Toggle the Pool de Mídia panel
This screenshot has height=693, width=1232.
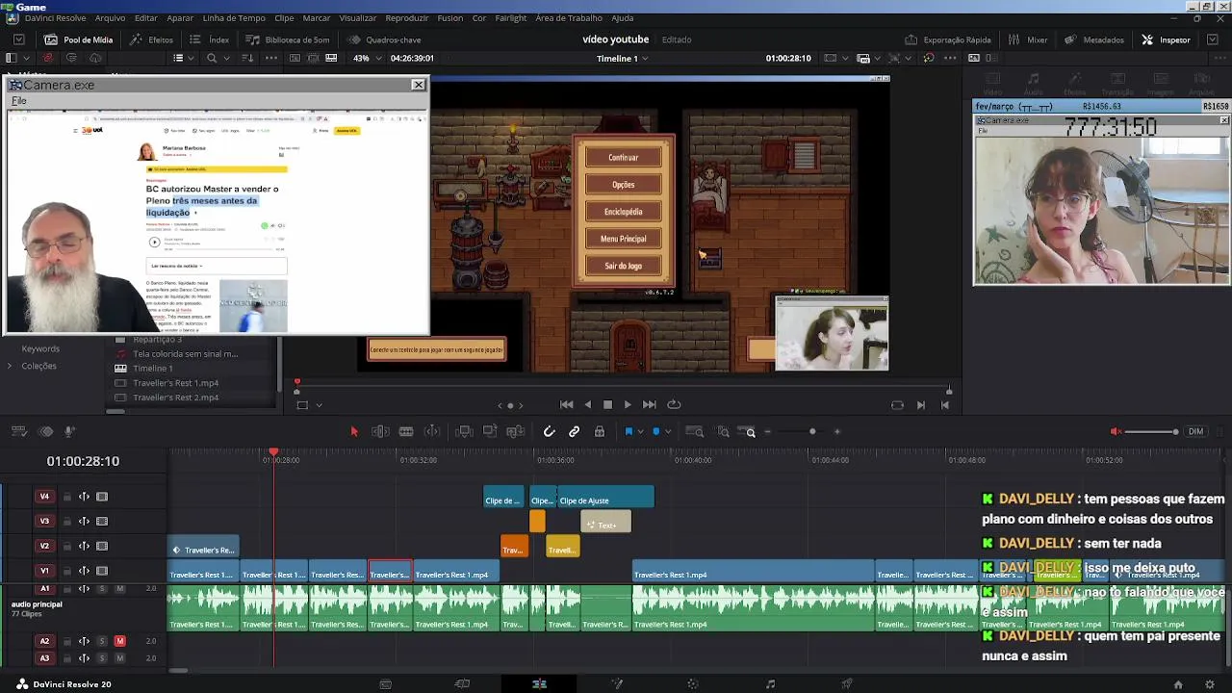coord(79,39)
